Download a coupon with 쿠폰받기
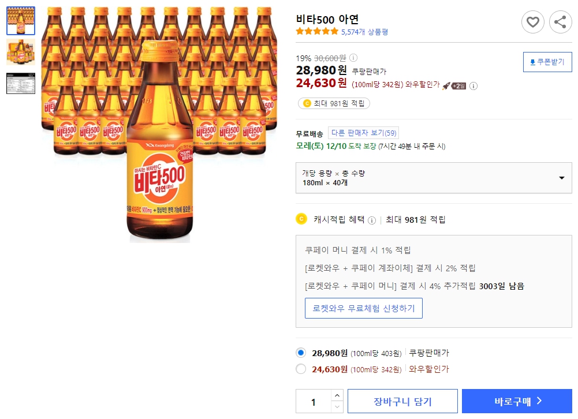Screen dimensions: 578x419 (546, 62)
